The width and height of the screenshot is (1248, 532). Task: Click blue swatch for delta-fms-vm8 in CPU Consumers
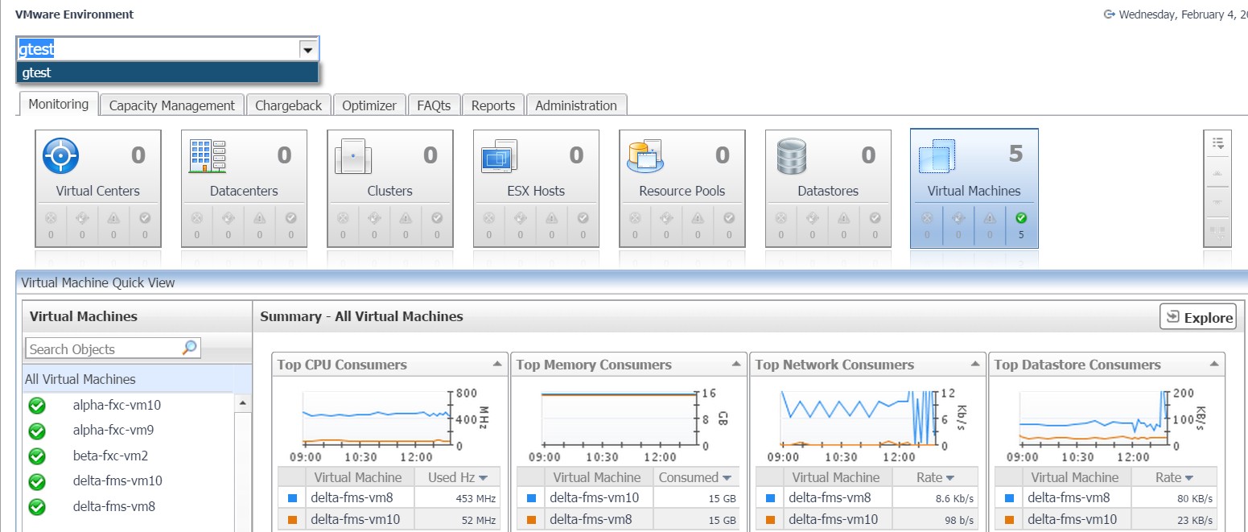point(292,498)
